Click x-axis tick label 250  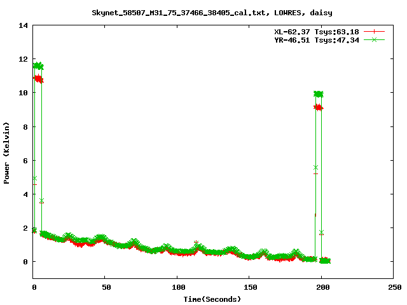coord(395,287)
